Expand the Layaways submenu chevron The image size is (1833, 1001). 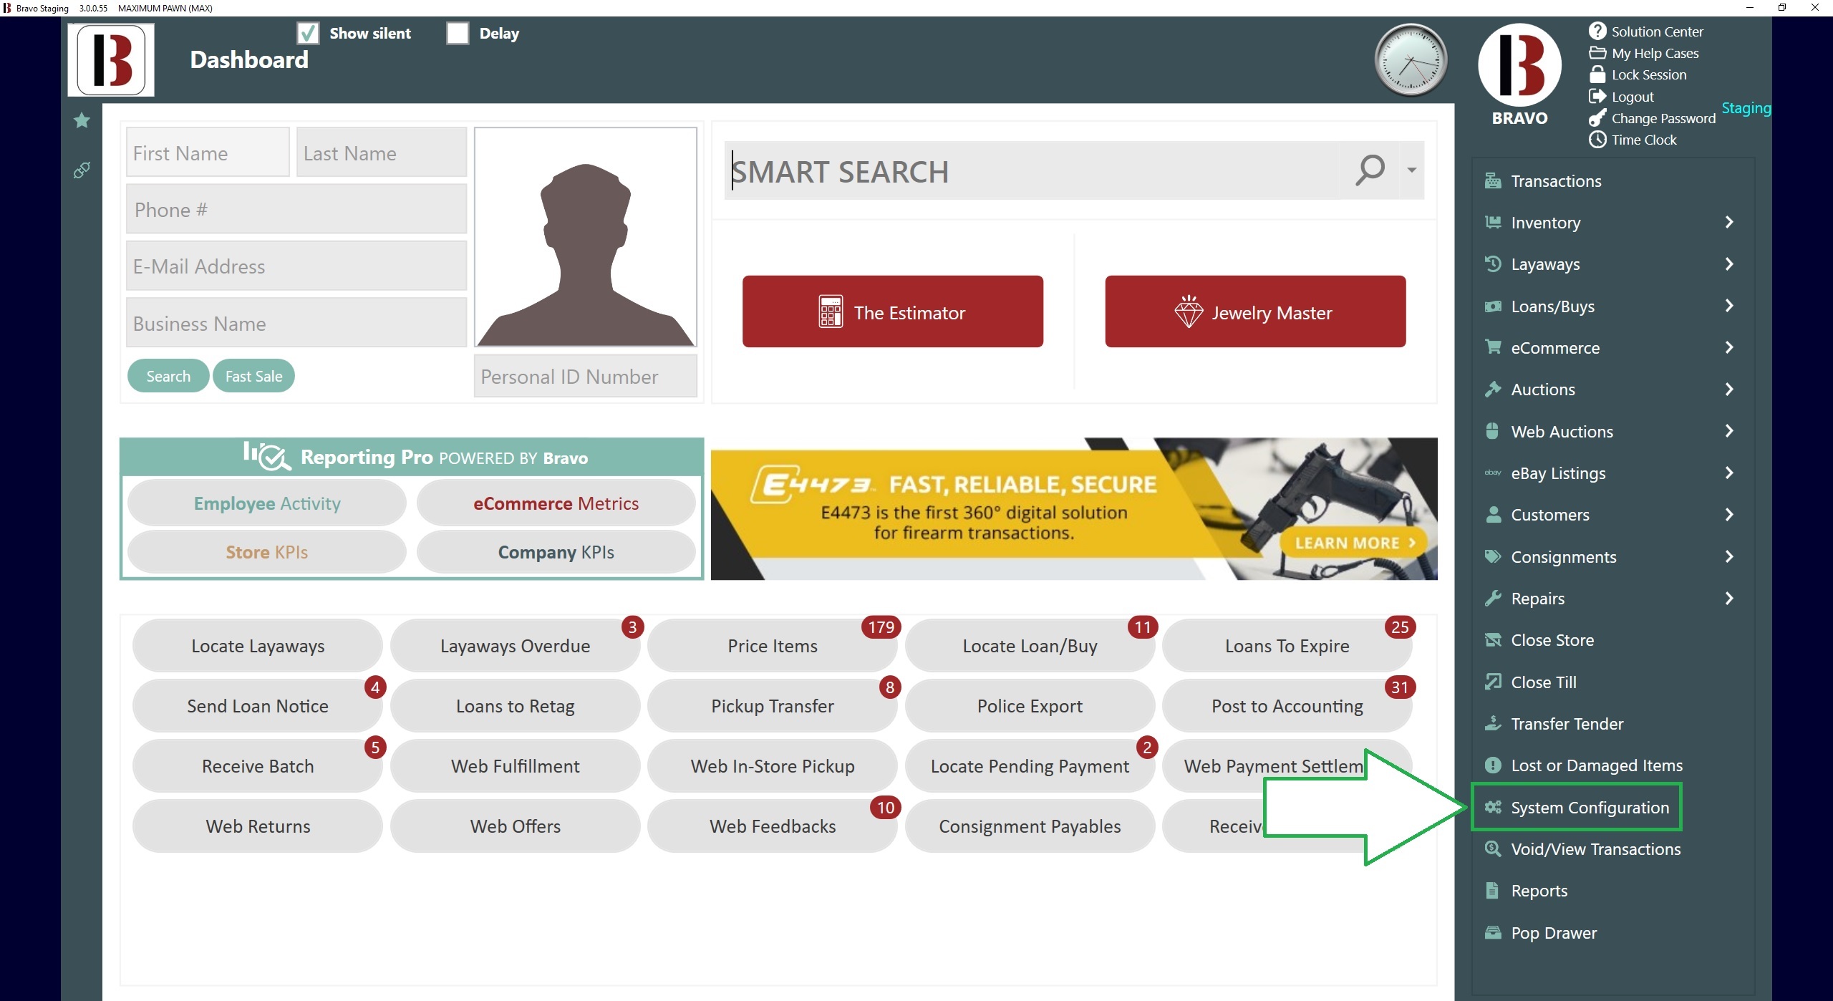click(1729, 263)
